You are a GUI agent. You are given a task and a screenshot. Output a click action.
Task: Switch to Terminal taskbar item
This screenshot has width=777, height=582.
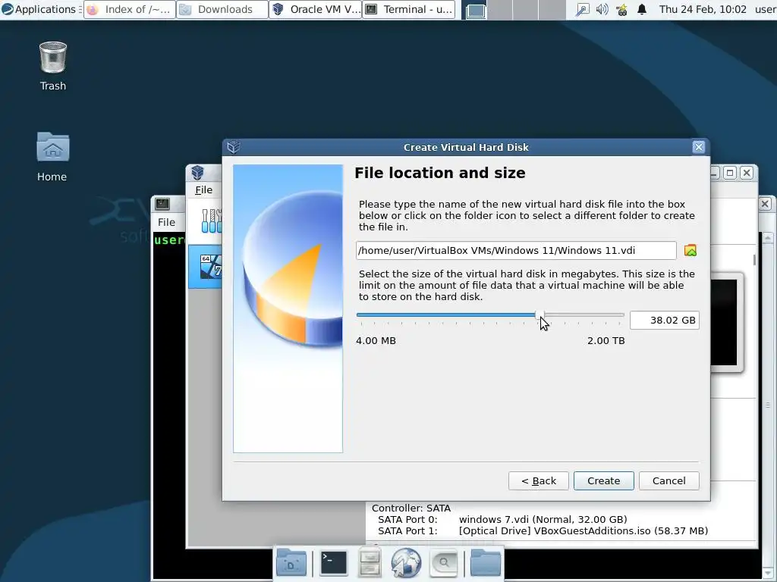point(409,9)
